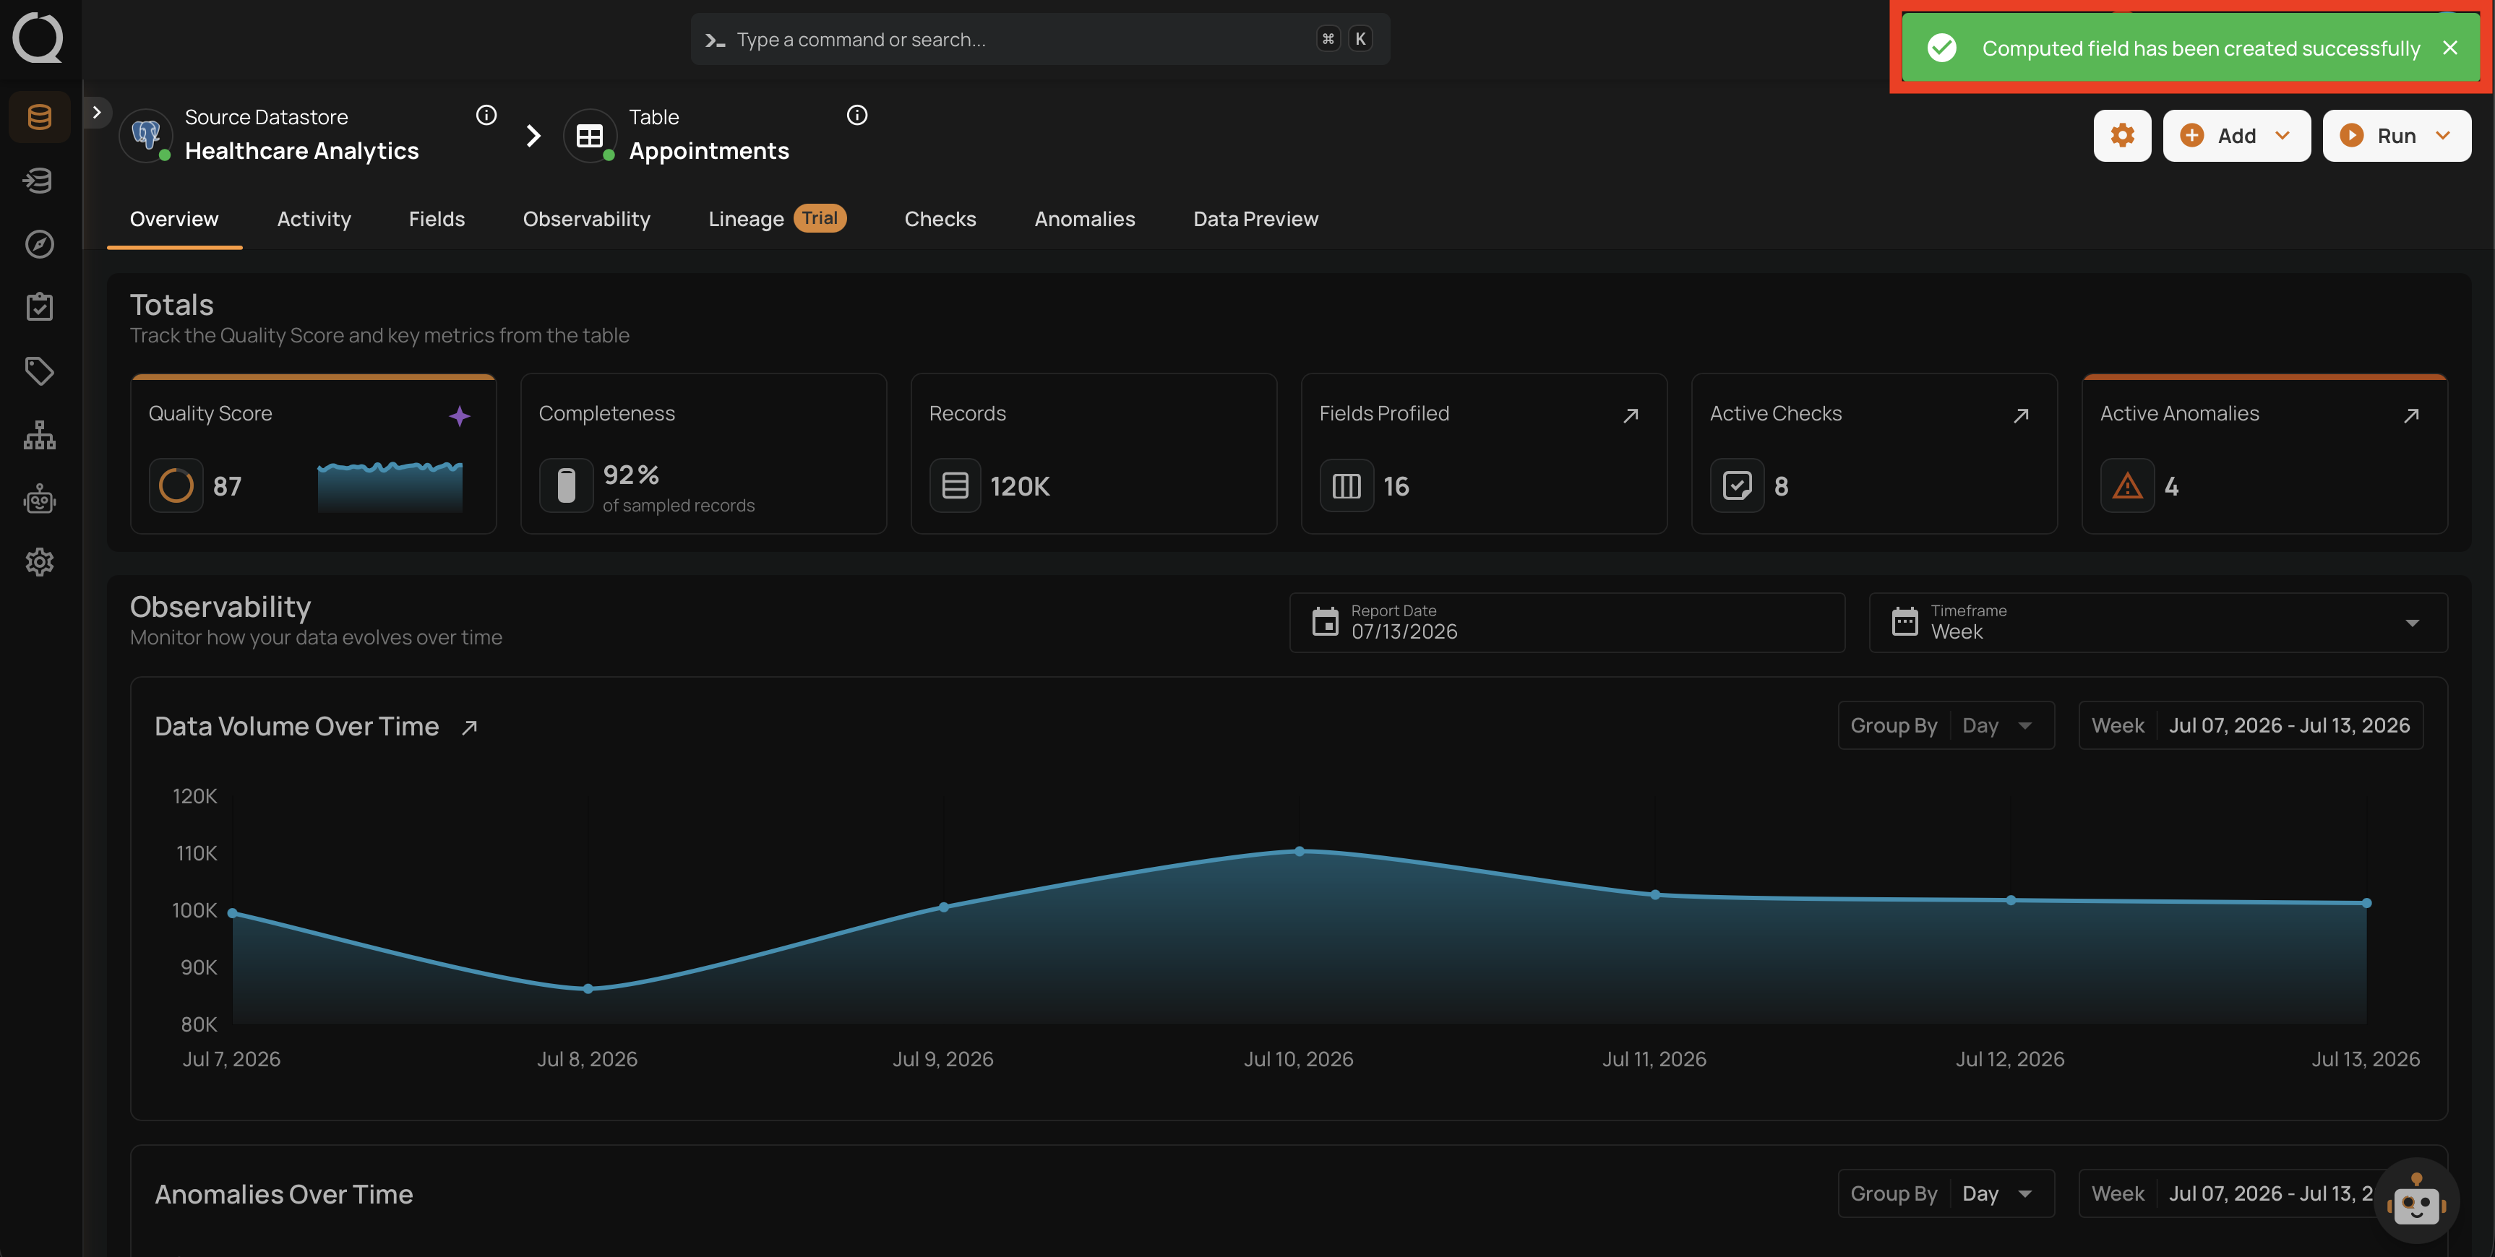The width and height of the screenshot is (2495, 1257).
Task: Switch to the Checks tab
Action: point(940,219)
